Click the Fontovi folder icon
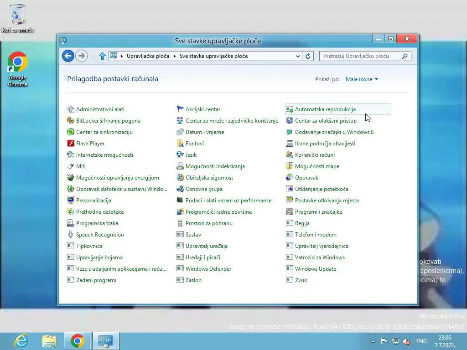Image resolution: width=467 pixels, height=350 pixels. tap(180, 144)
